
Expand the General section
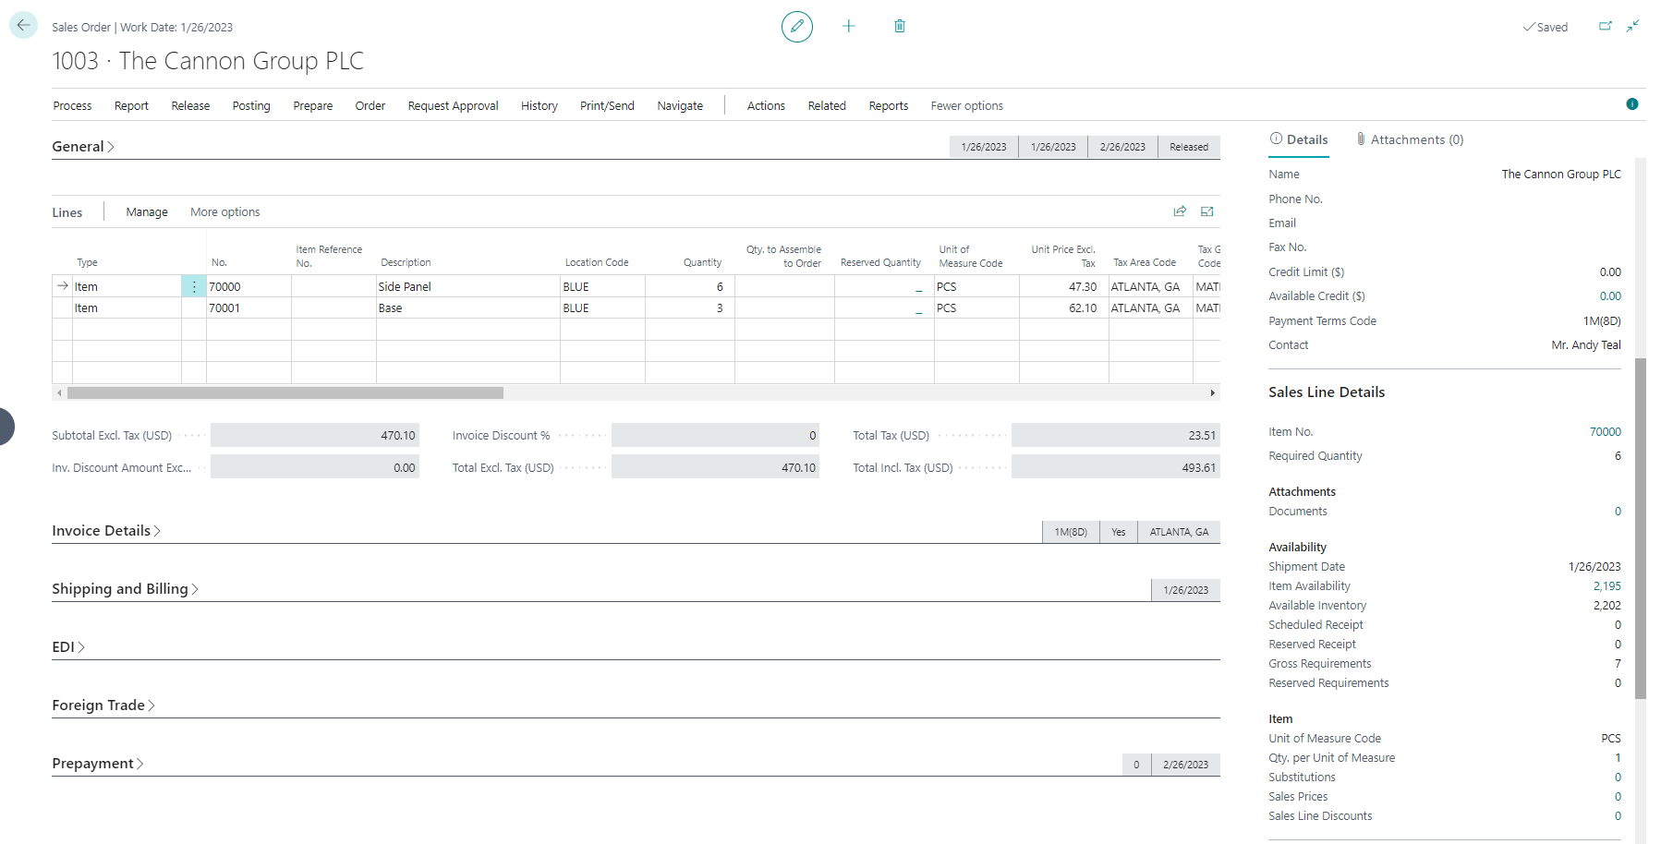coord(83,147)
